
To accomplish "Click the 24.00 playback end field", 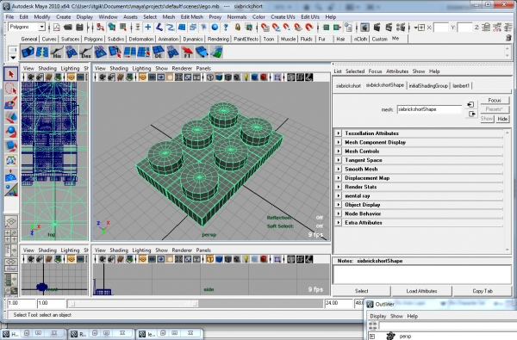I will coord(339,303).
